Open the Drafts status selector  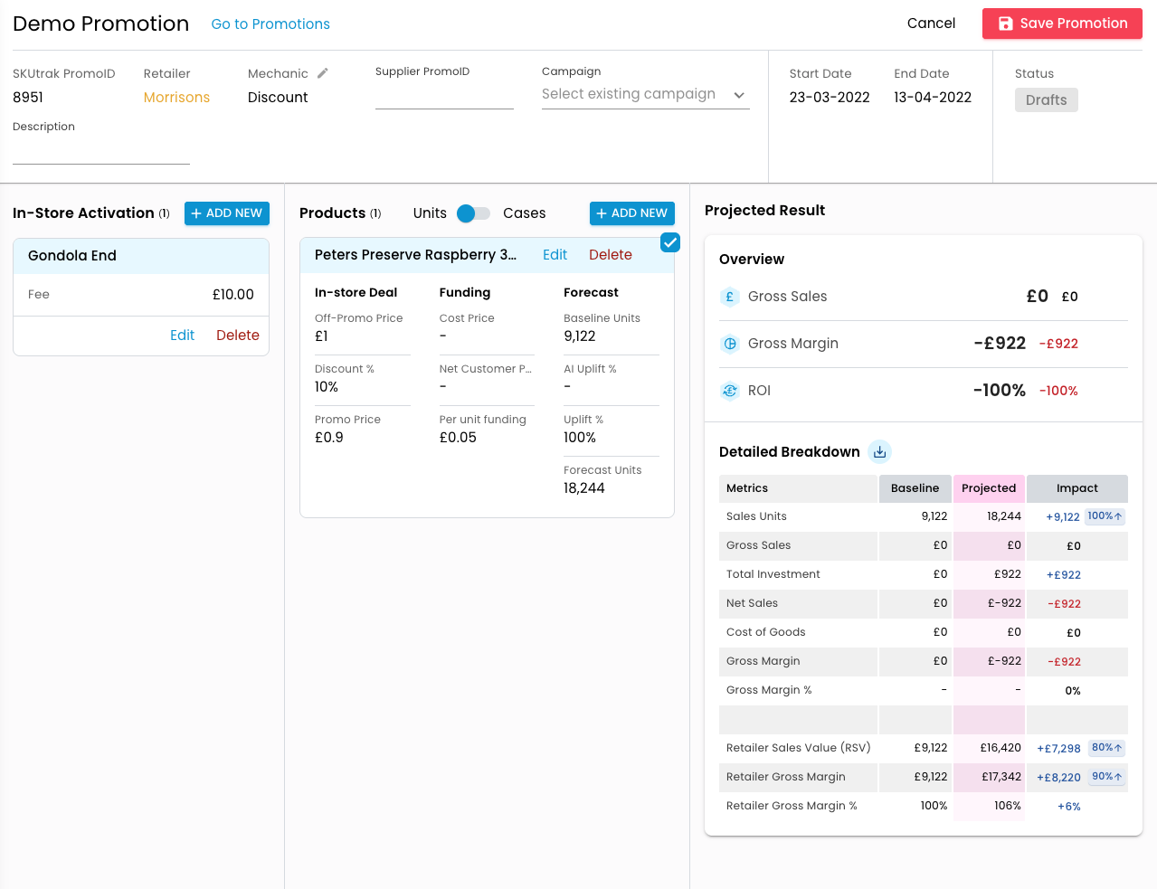tap(1046, 100)
